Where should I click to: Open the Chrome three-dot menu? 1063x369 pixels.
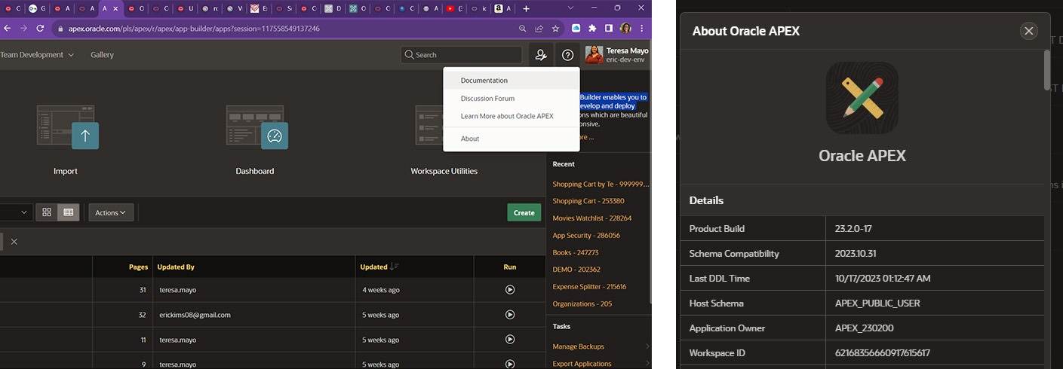coord(642,29)
